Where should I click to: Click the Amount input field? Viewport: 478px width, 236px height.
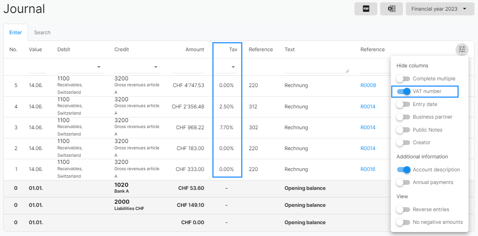coord(187,67)
